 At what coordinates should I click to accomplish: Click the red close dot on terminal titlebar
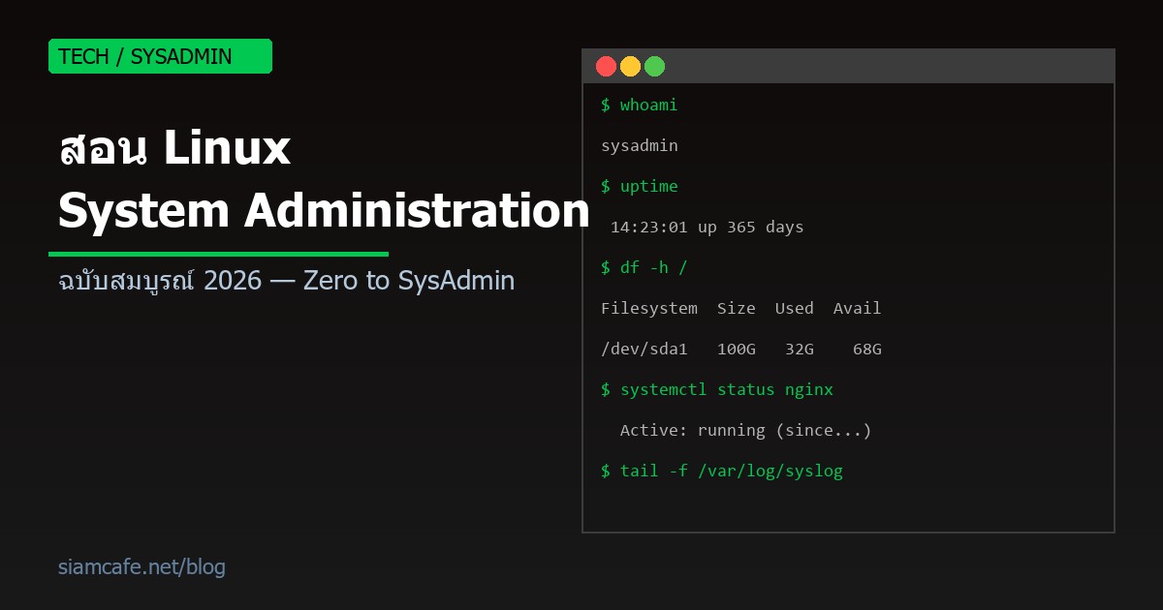coord(606,66)
